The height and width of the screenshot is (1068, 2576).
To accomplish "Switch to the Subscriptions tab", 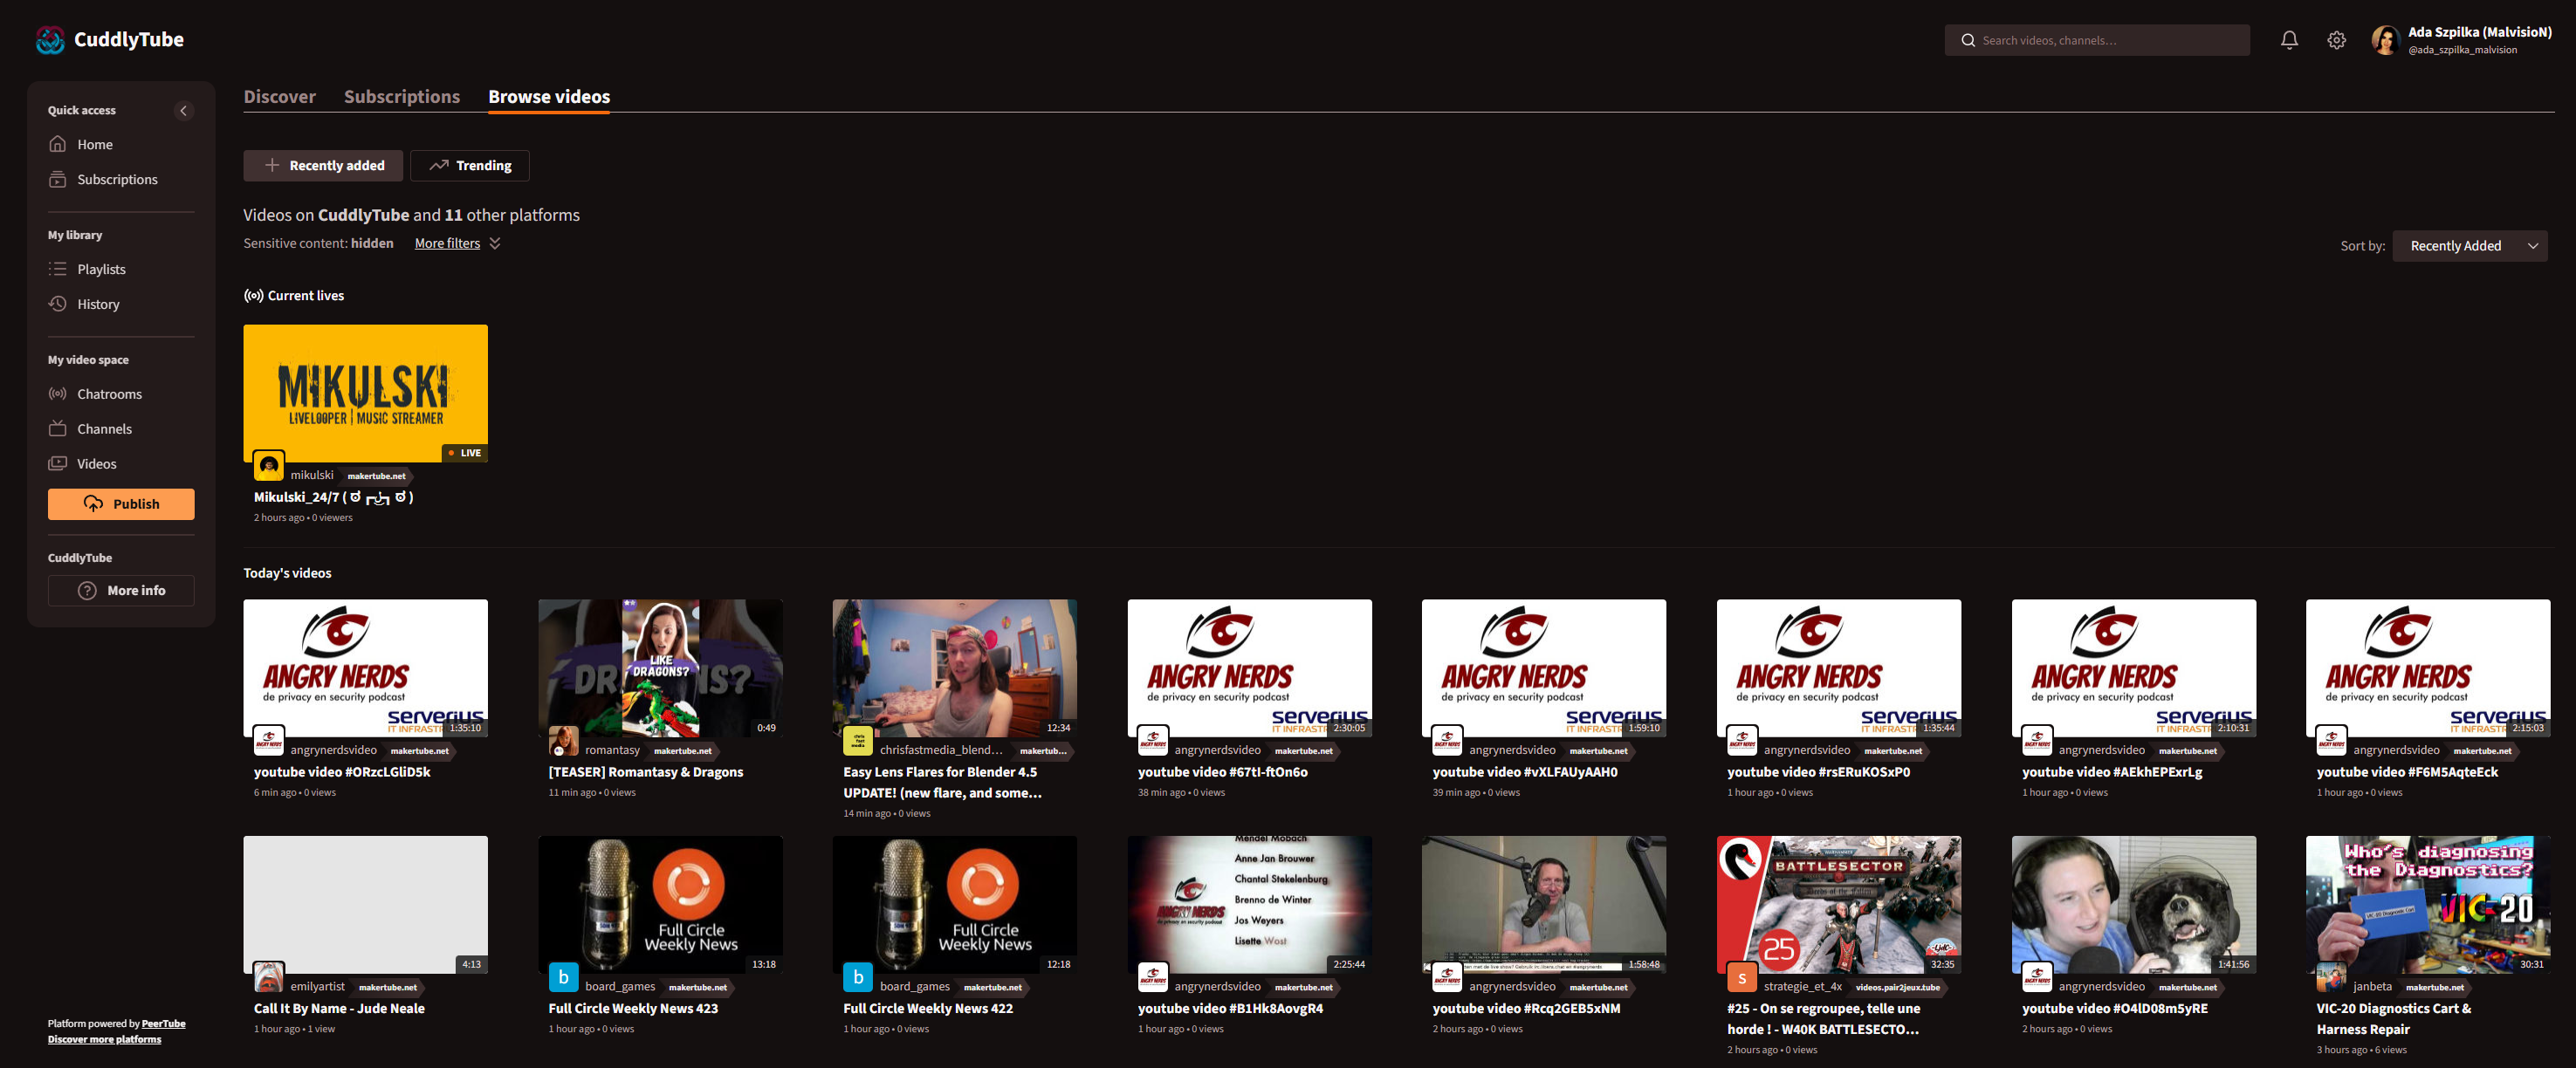I will 401,97.
